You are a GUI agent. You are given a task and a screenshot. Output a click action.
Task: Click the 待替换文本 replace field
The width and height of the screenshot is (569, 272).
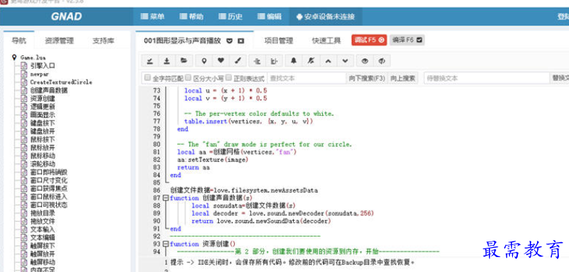click(x=487, y=78)
